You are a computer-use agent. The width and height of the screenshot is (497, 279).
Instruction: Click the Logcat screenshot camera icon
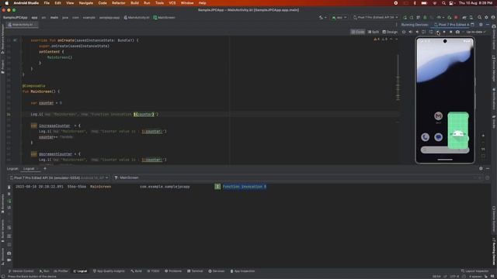[x=9, y=253]
